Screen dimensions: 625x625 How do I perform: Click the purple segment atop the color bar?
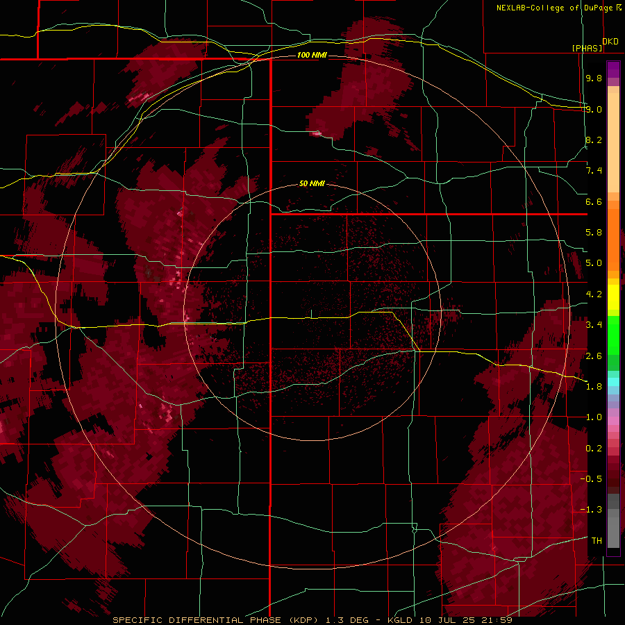[x=613, y=70]
